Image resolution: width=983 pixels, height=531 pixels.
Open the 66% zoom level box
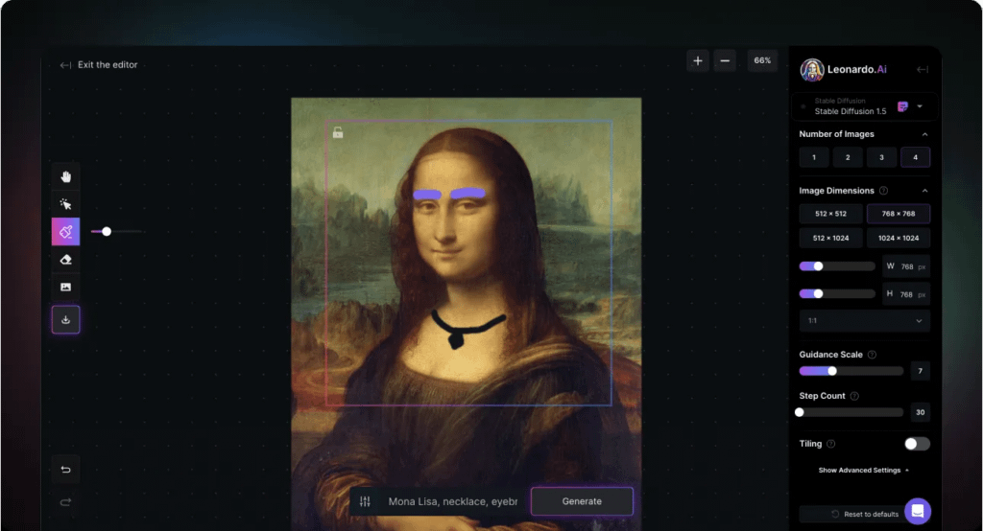click(x=762, y=60)
